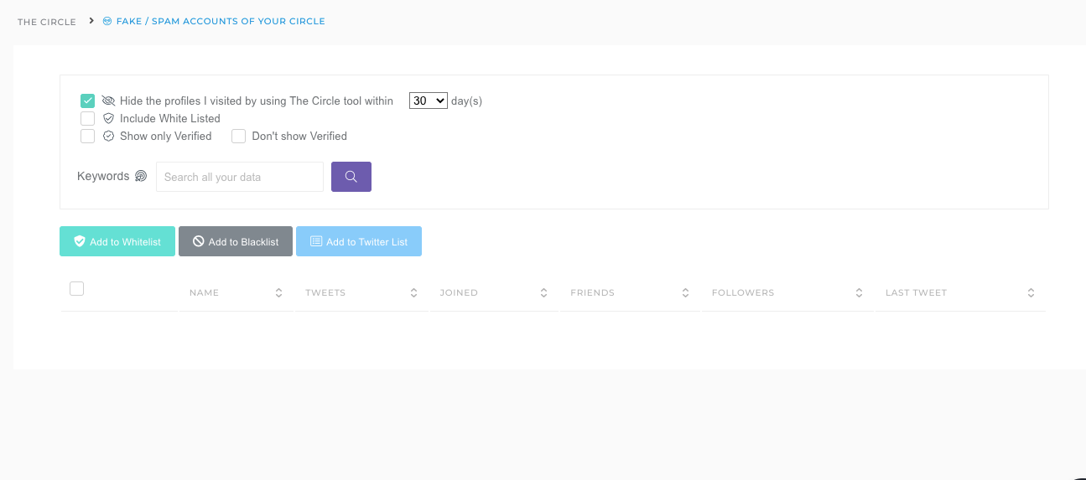Click the breadcrumb chevron arrow after The Circle
Viewport: 1086px width, 480px height.
click(x=91, y=21)
